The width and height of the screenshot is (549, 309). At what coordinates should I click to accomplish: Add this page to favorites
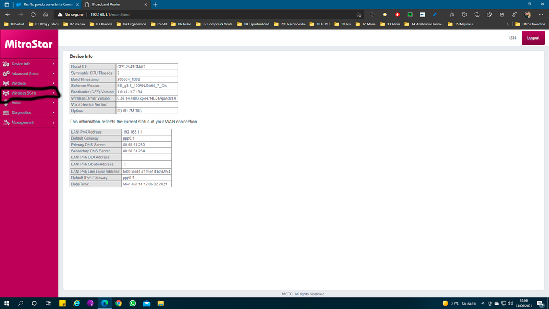point(359,15)
